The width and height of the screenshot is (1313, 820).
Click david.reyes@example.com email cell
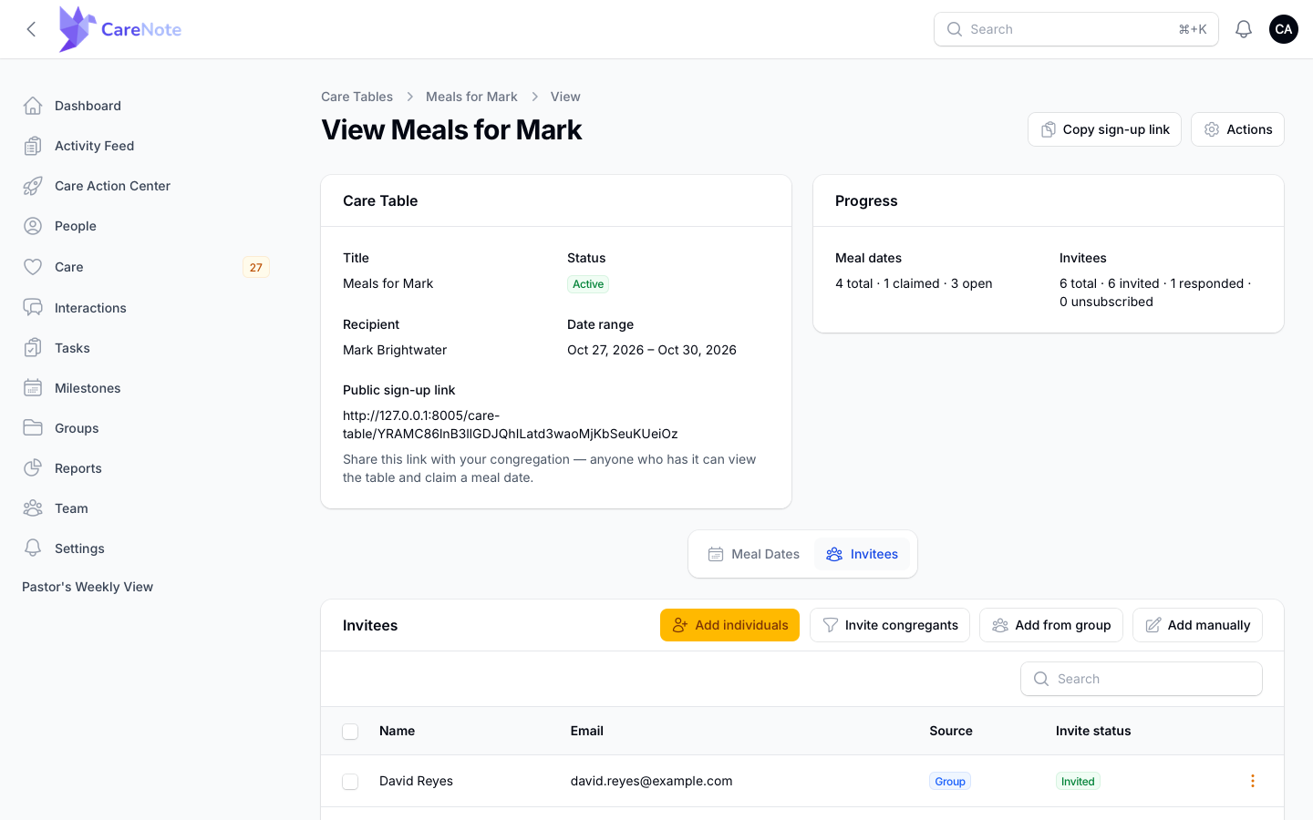coord(651,781)
